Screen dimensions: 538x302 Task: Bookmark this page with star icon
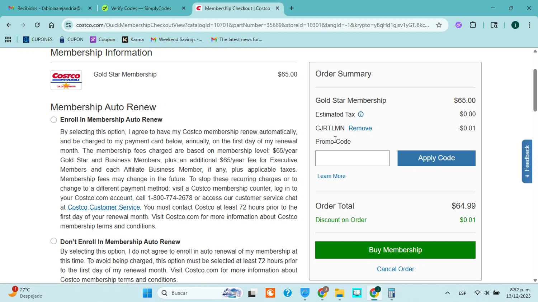click(x=439, y=25)
